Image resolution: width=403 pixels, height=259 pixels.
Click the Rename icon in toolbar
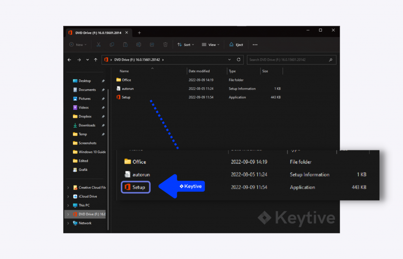pyautogui.click(x=139, y=45)
